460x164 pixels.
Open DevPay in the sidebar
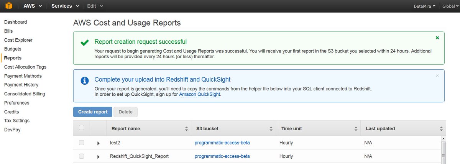[x=12, y=130]
